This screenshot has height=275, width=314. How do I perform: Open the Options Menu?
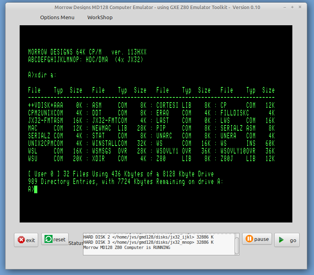[57, 17]
